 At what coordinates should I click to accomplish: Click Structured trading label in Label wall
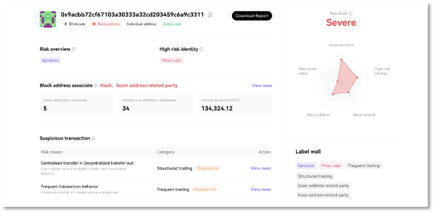pos(315,176)
